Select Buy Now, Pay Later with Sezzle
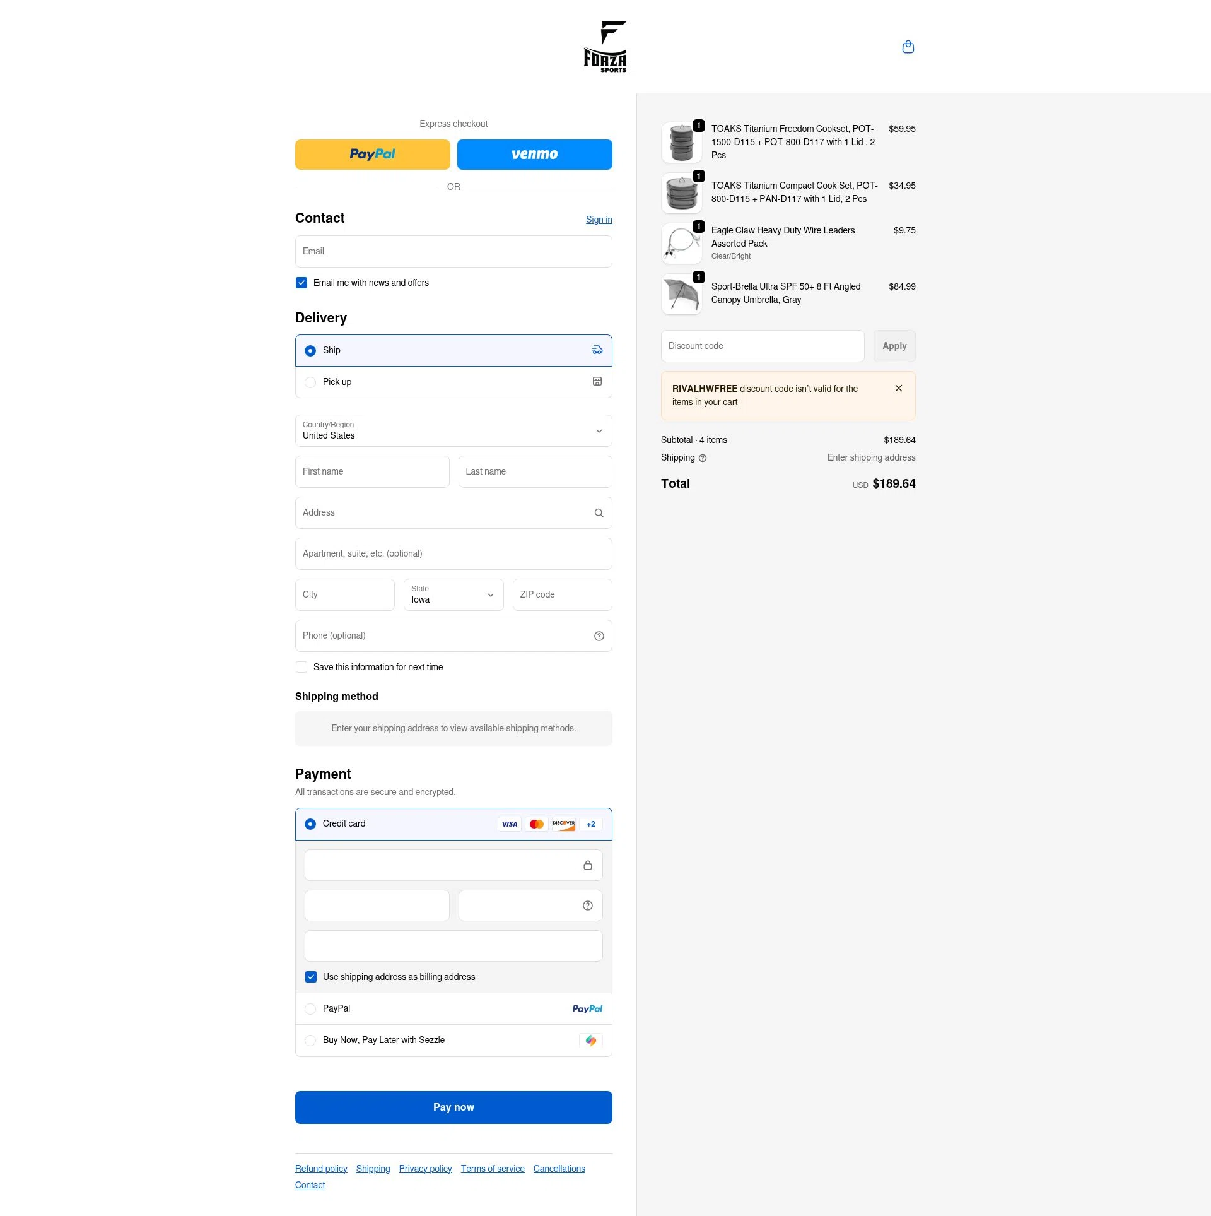 [x=310, y=1041]
